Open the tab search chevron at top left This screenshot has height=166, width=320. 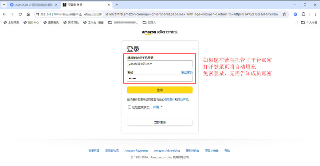4,5
